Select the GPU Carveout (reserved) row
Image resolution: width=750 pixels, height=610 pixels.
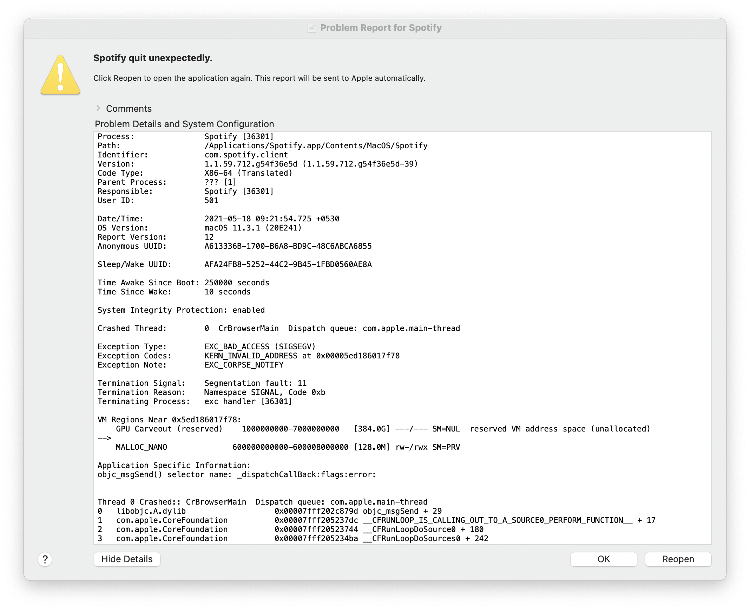[383, 429]
